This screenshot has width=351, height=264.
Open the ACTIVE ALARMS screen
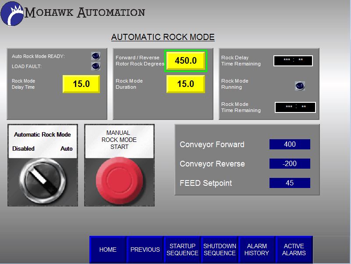coord(294,250)
